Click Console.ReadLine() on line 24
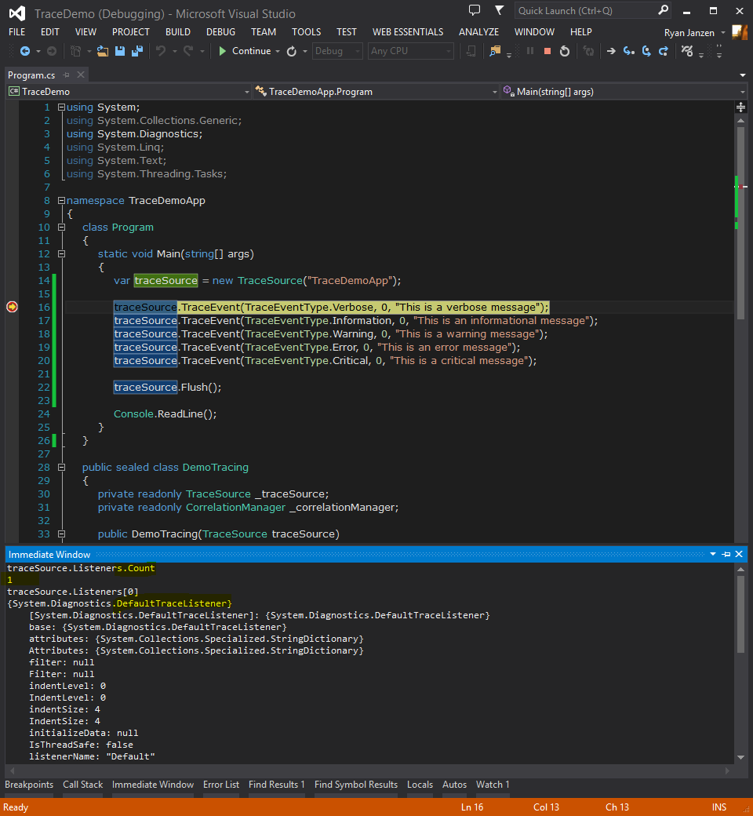This screenshot has width=753, height=816. coord(165,413)
